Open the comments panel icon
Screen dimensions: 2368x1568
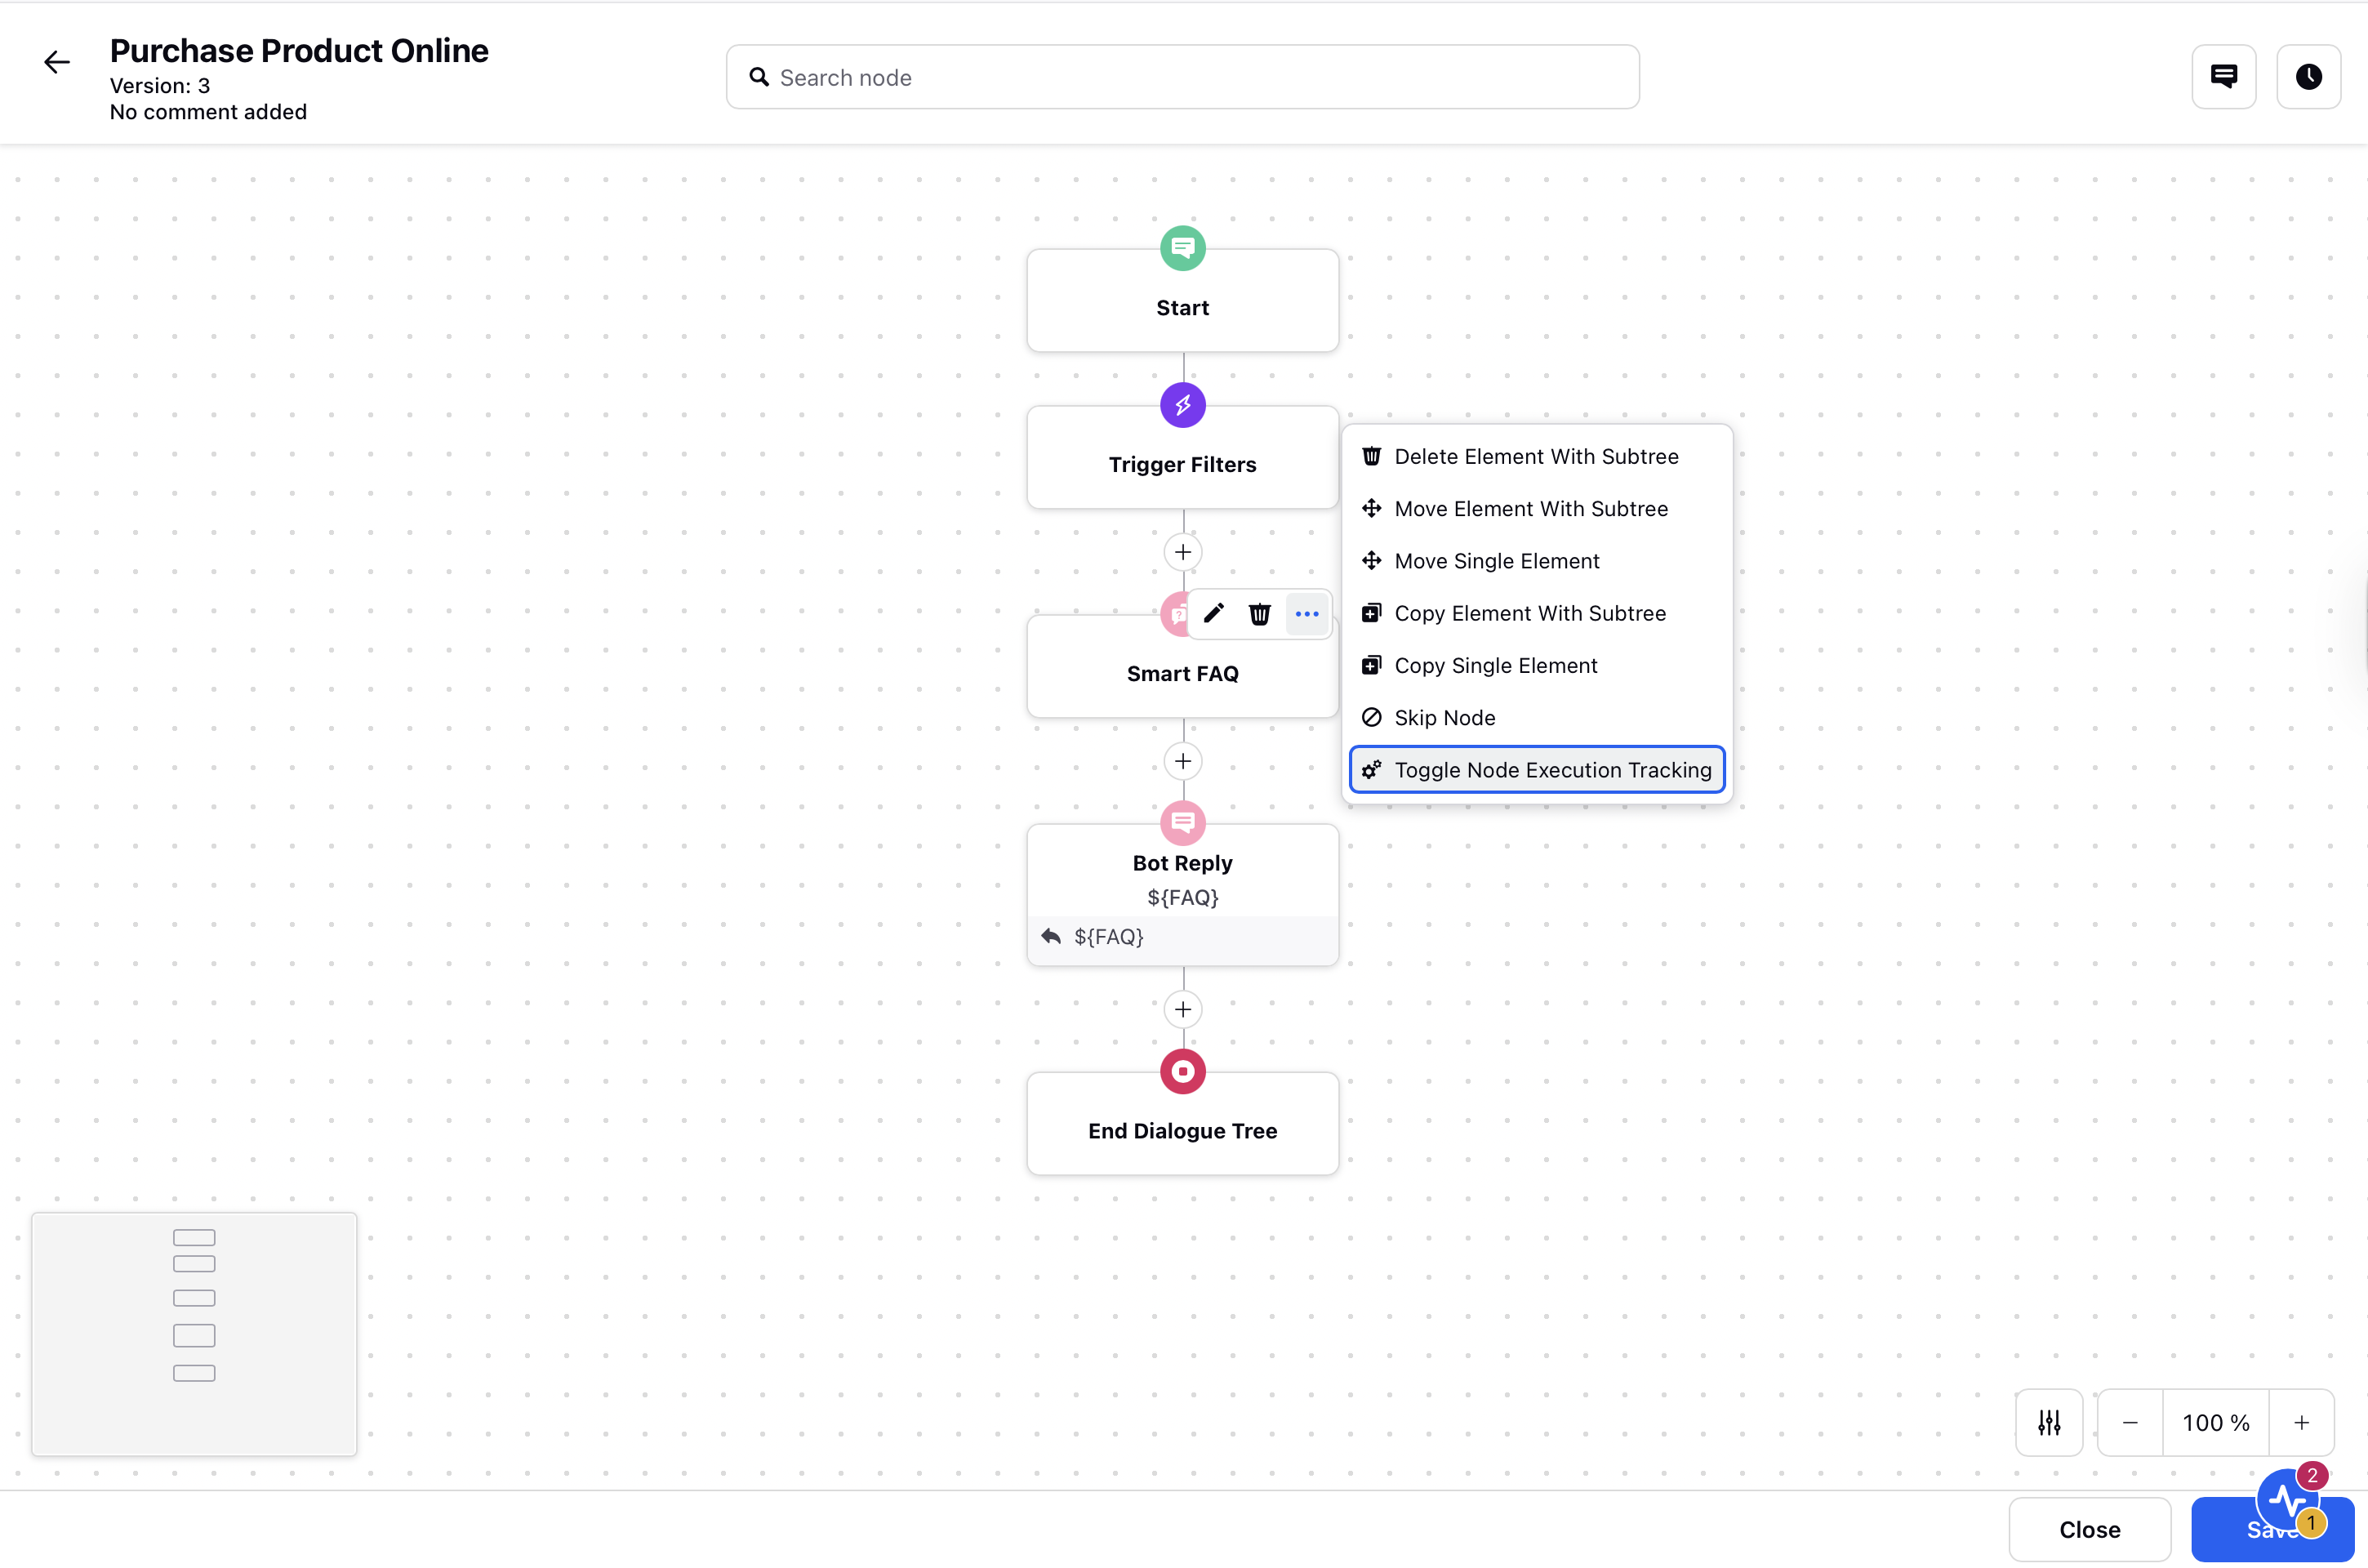click(2224, 77)
